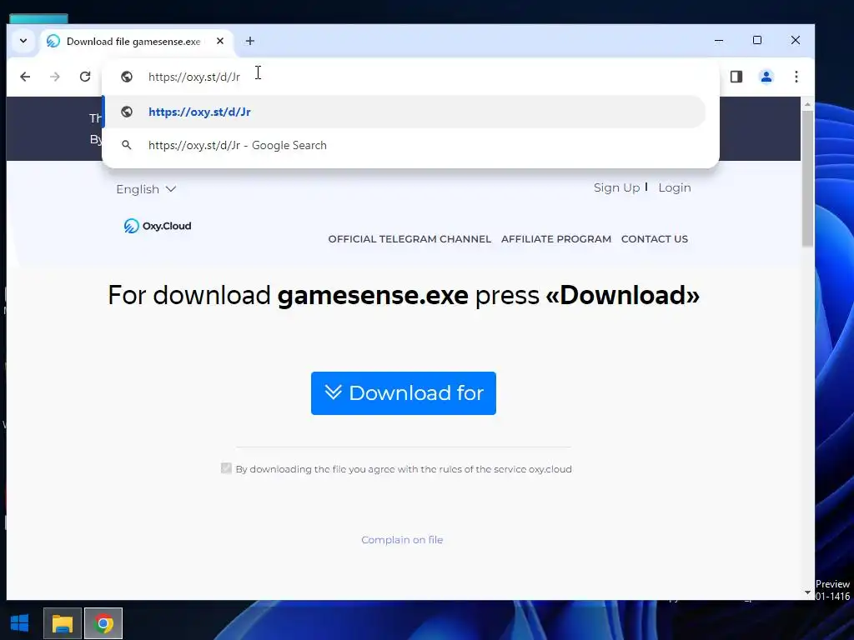The width and height of the screenshot is (854, 640).
Task: Minimize the Chrome window
Action: [x=719, y=40]
